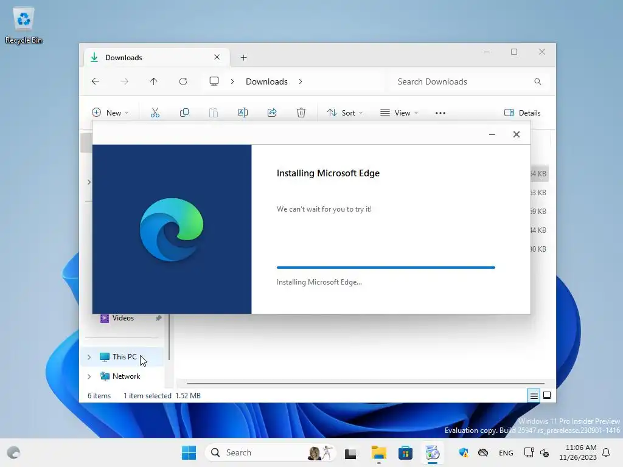Go back in File Explorer
Viewport: 623px width, 467px height.
[96, 81]
